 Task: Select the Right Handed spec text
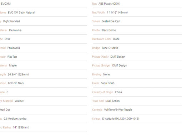[x=11, y=21]
